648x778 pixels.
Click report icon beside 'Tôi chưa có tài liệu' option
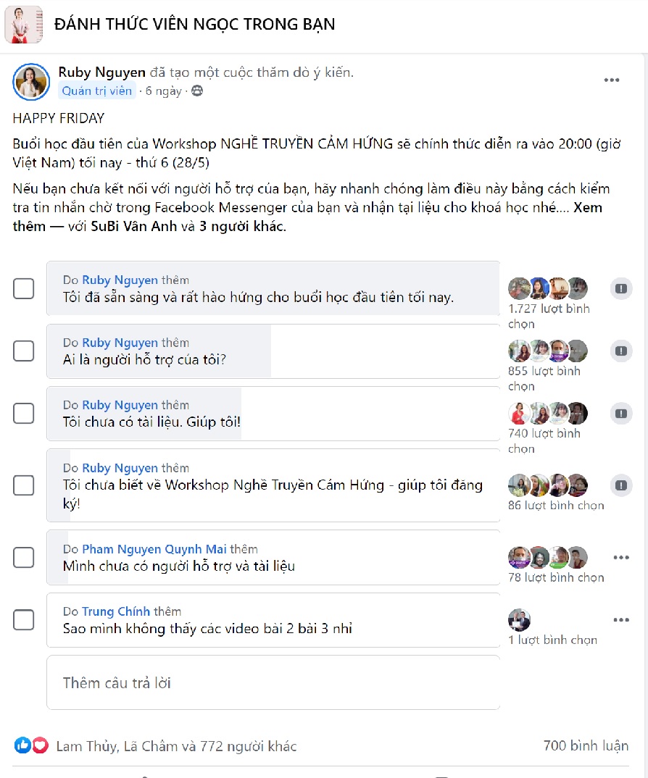621,414
